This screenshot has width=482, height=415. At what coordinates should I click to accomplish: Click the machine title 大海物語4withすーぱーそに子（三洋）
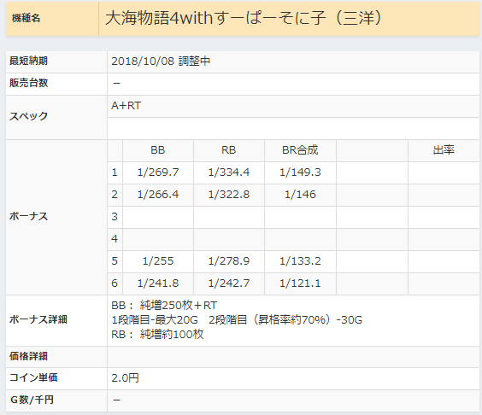click(244, 18)
